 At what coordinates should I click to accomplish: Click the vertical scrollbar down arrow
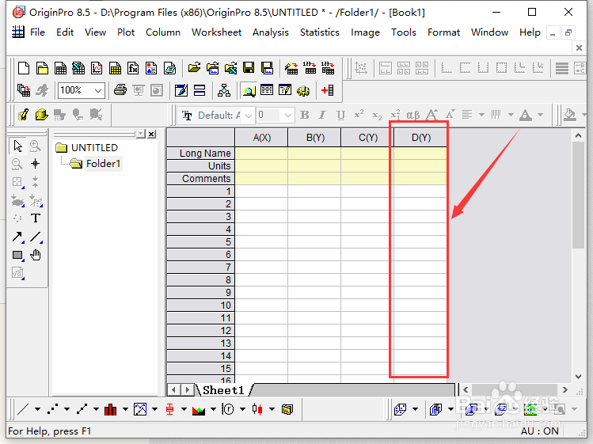[578, 377]
